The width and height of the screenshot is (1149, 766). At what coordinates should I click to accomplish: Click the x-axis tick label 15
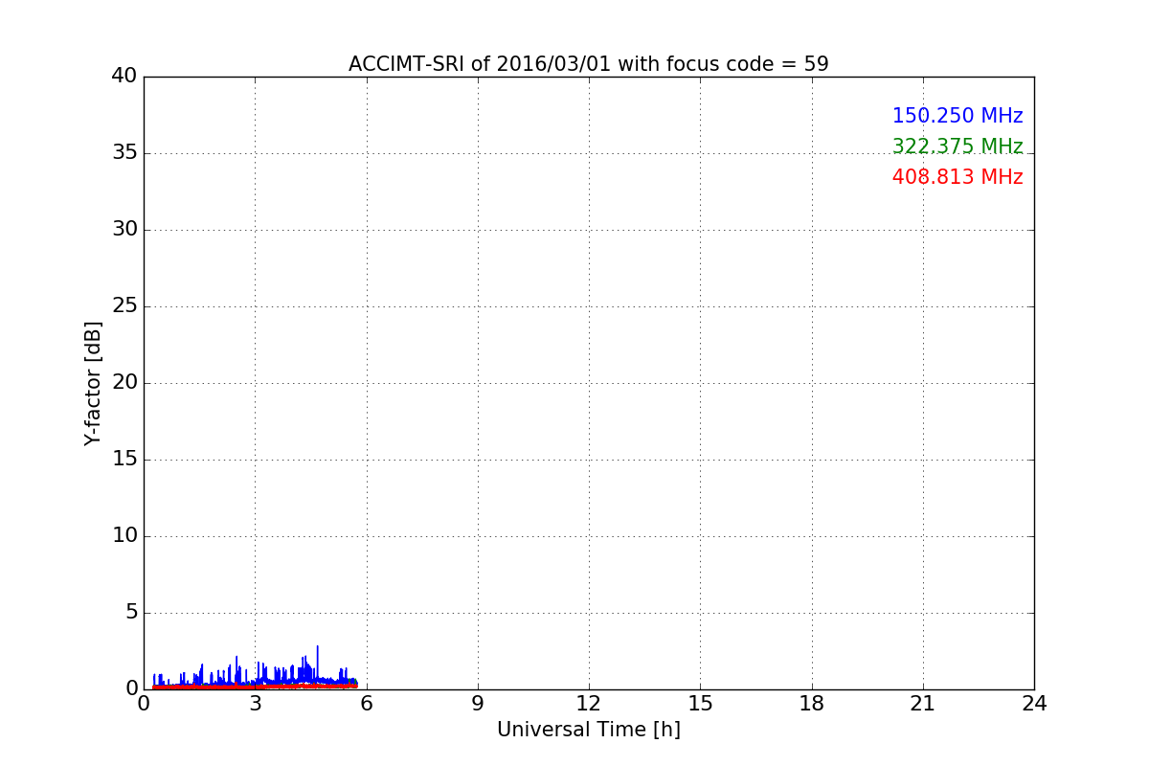(x=700, y=704)
